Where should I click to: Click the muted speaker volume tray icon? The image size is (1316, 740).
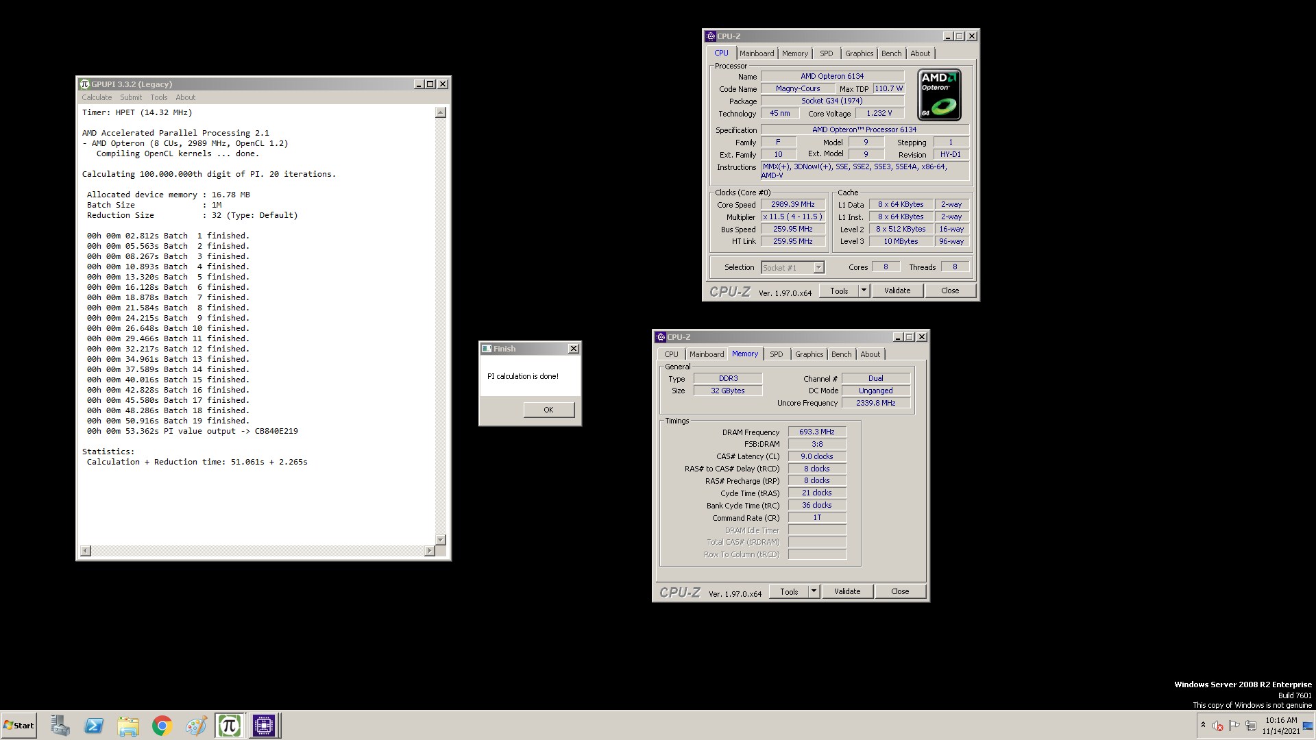(x=1218, y=726)
